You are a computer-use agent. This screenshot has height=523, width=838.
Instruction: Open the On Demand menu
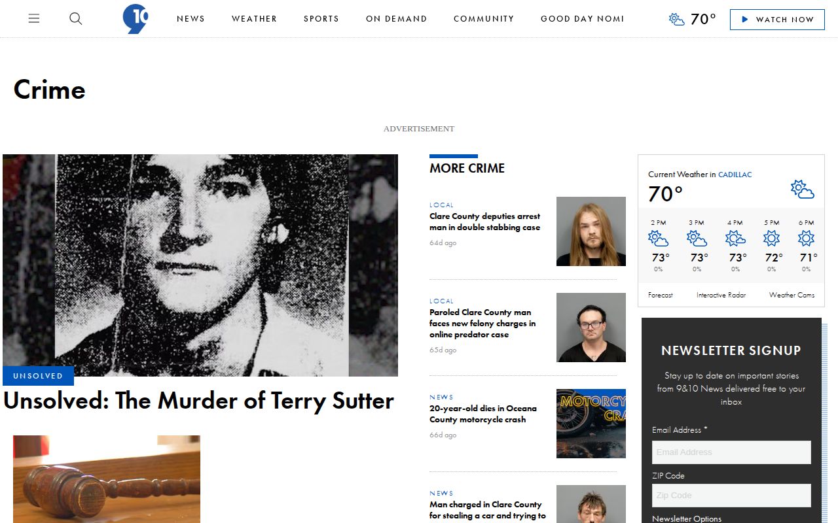point(396,19)
